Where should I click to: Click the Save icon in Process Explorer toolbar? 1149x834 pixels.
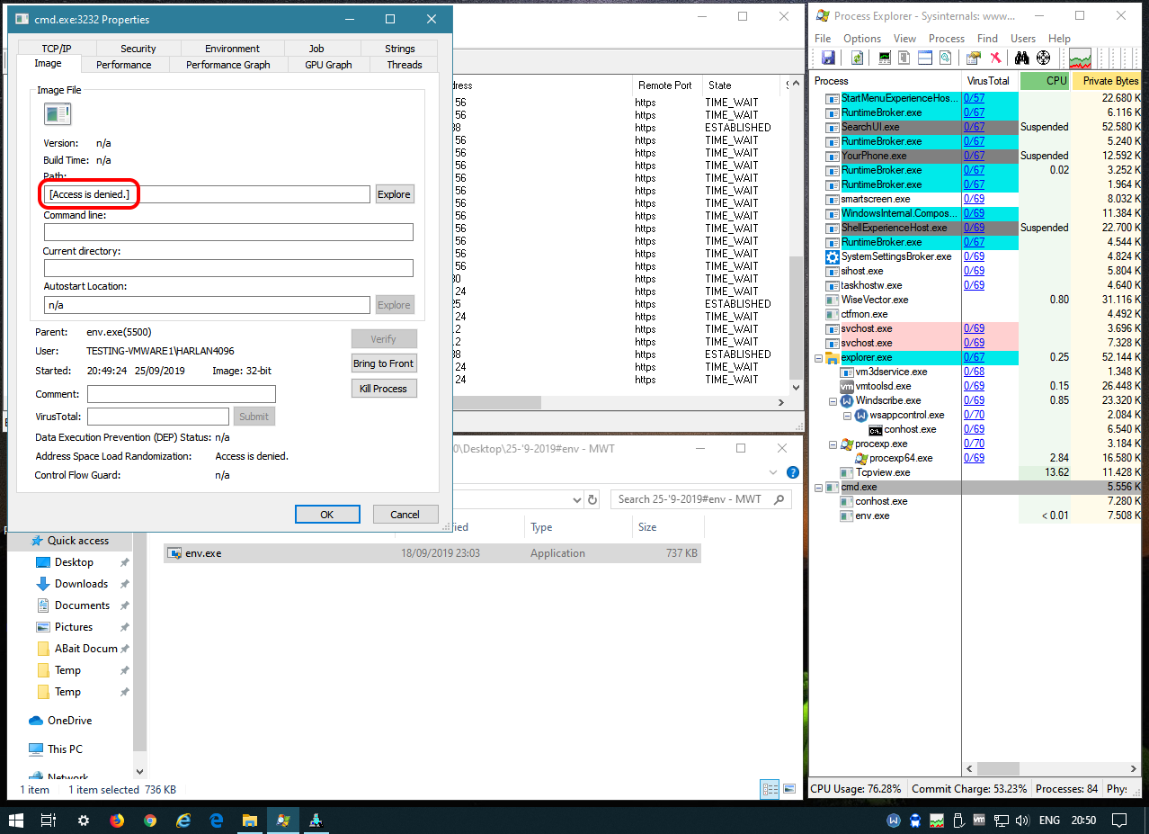[828, 58]
